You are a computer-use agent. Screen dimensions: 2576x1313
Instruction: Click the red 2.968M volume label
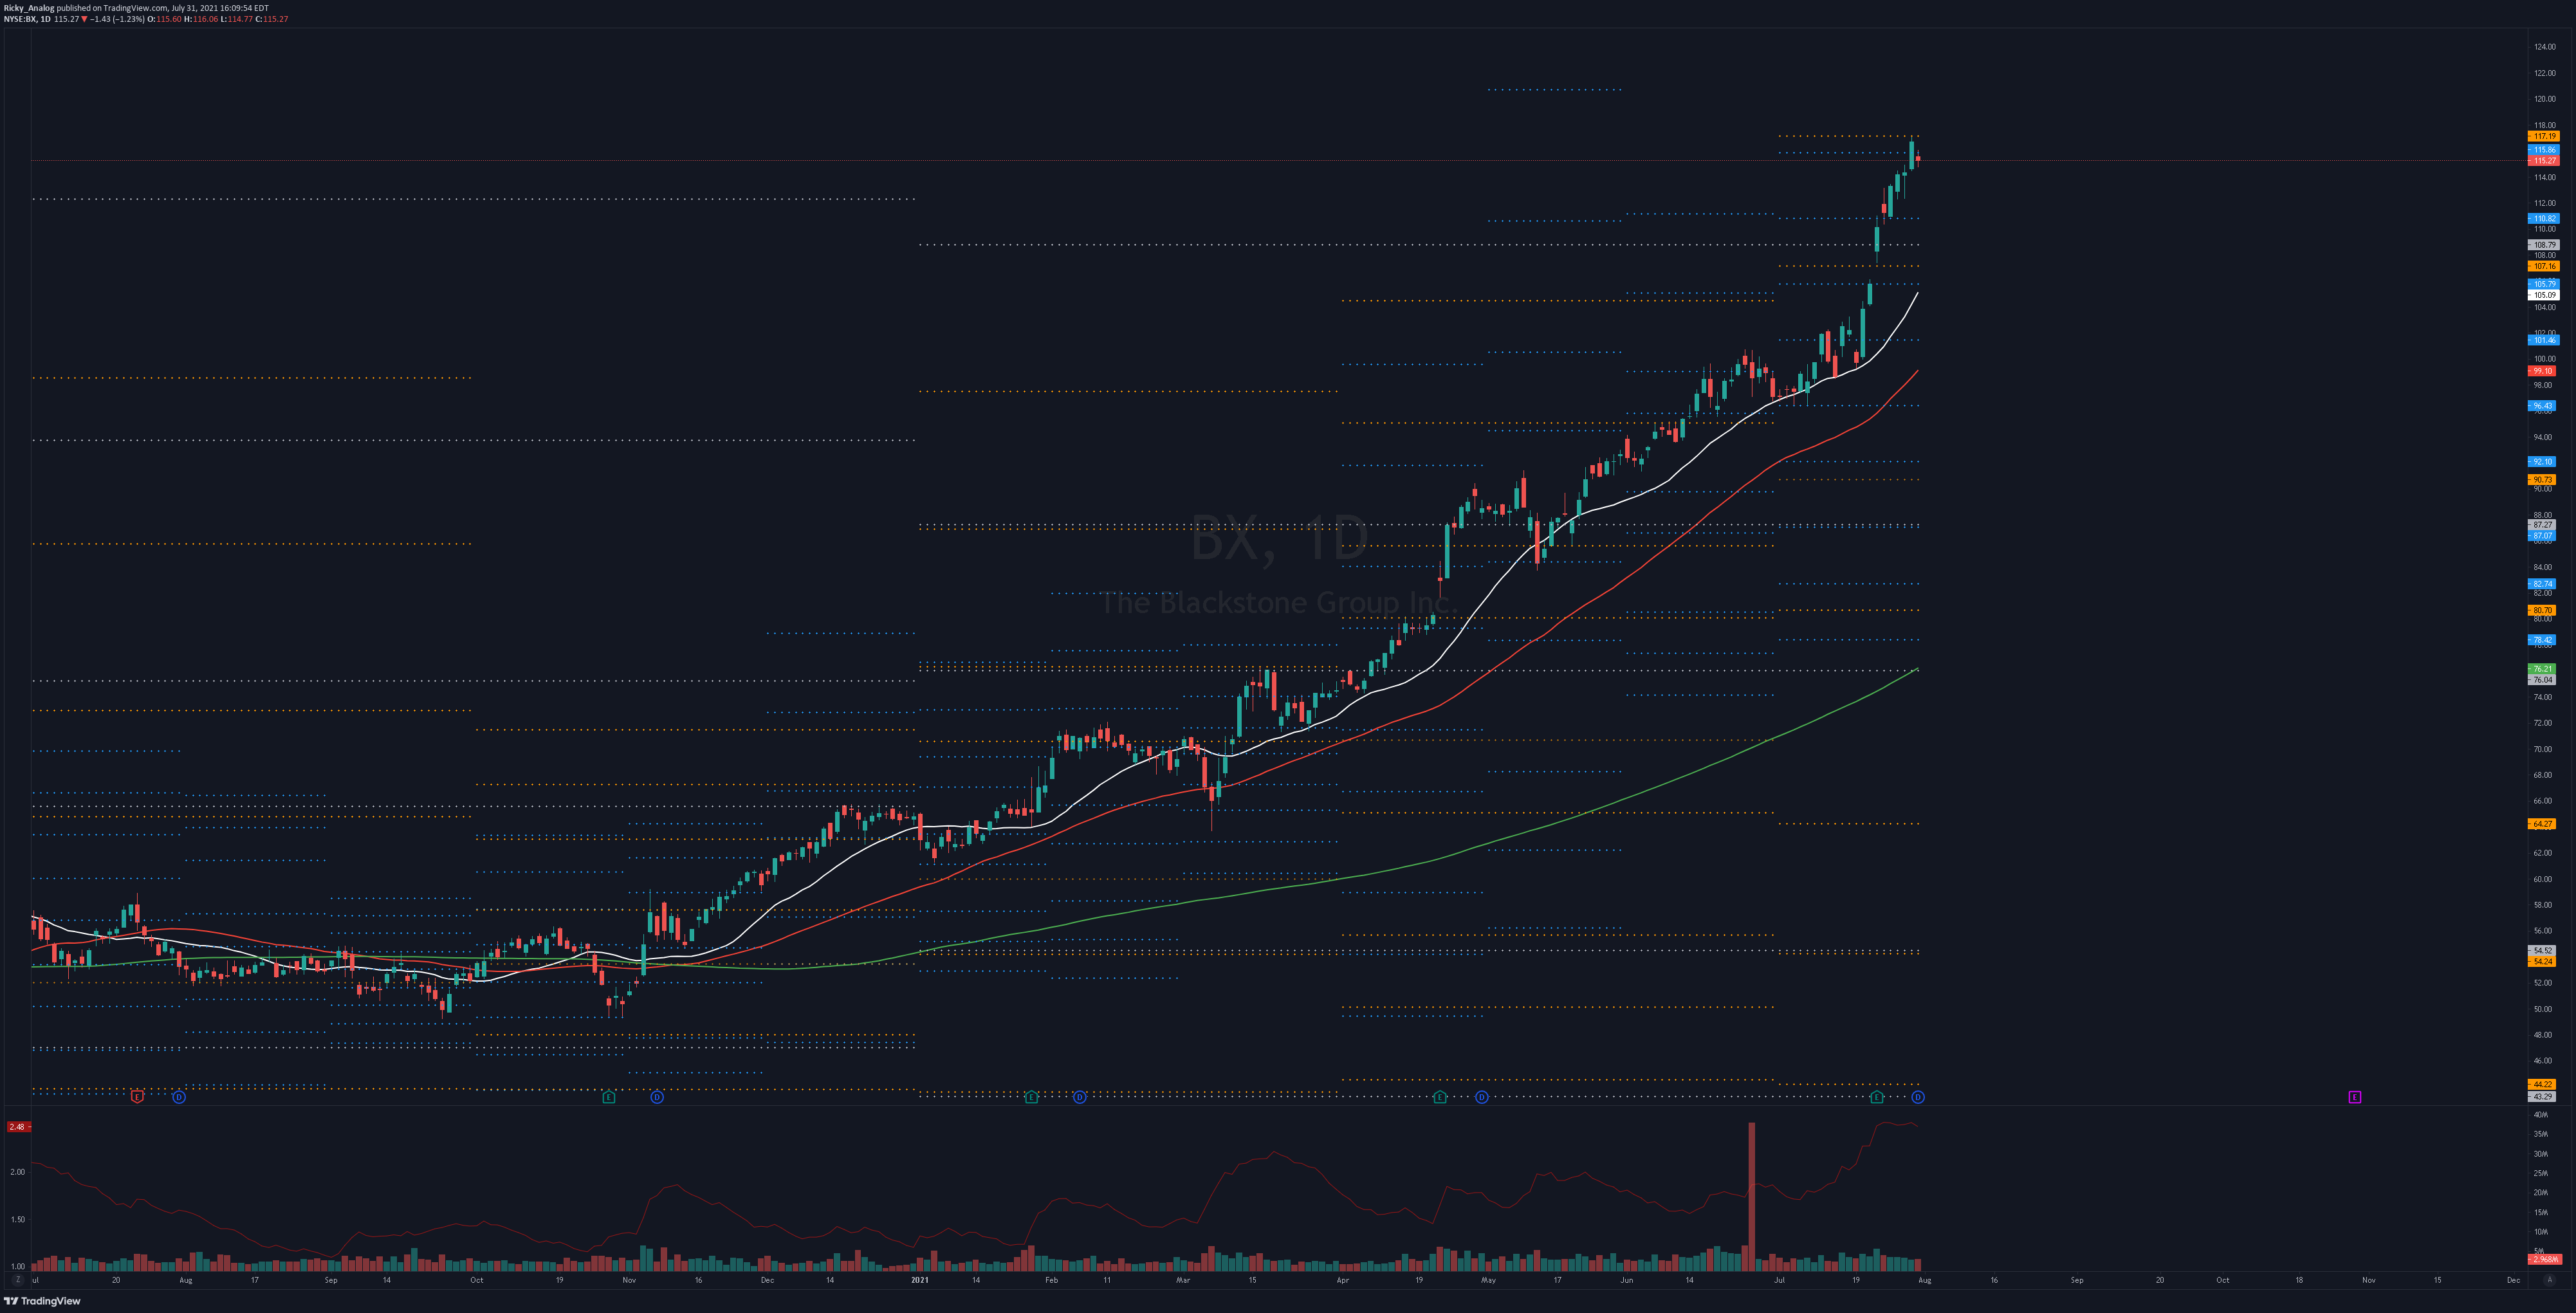[x=2544, y=1259]
